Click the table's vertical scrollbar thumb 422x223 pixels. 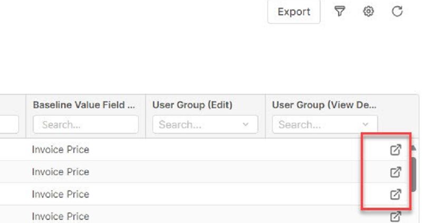(x=414, y=175)
